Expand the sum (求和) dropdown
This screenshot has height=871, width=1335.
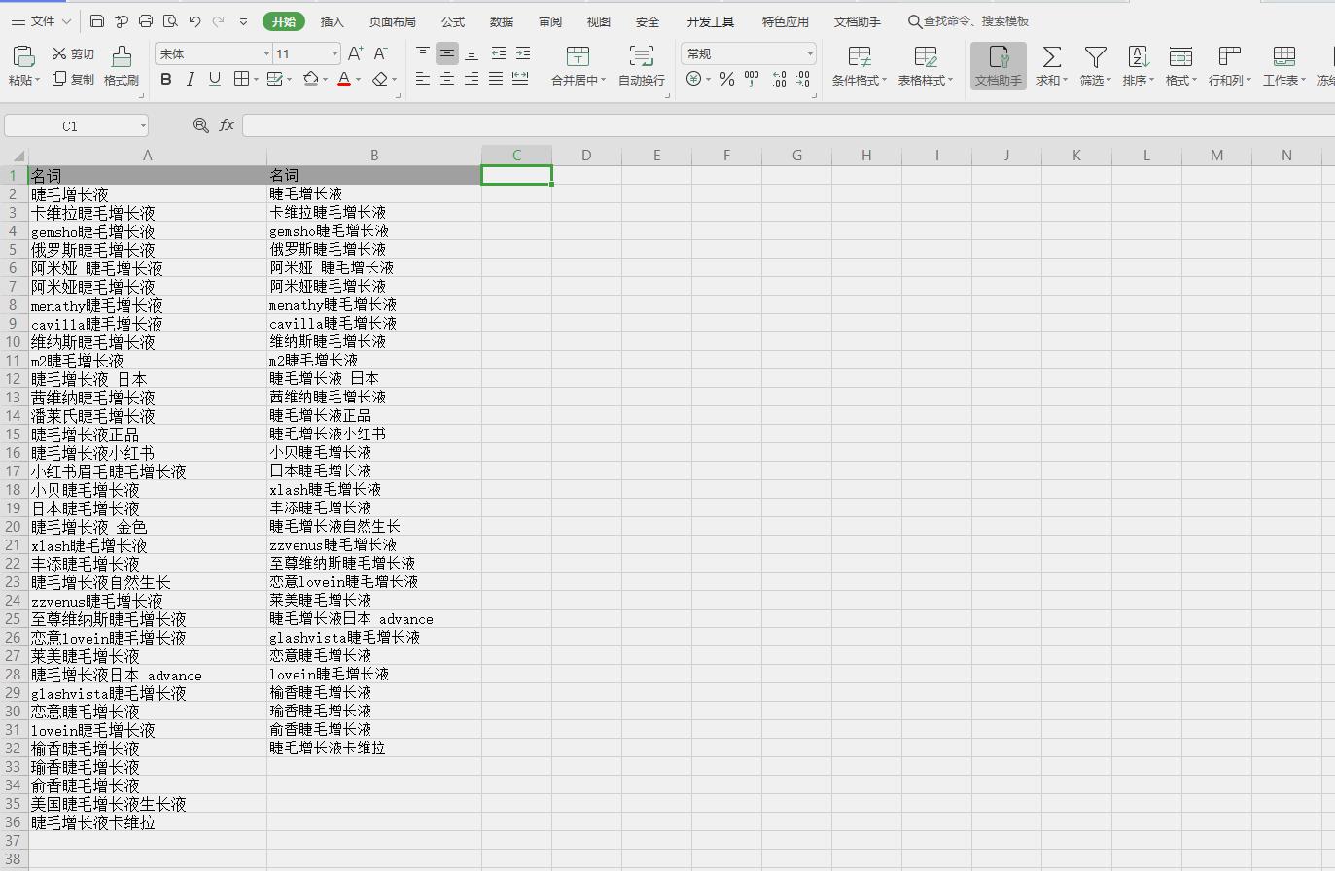click(1065, 80)
